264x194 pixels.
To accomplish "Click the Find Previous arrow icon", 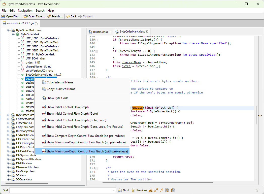I will click(x=134, y=190).
